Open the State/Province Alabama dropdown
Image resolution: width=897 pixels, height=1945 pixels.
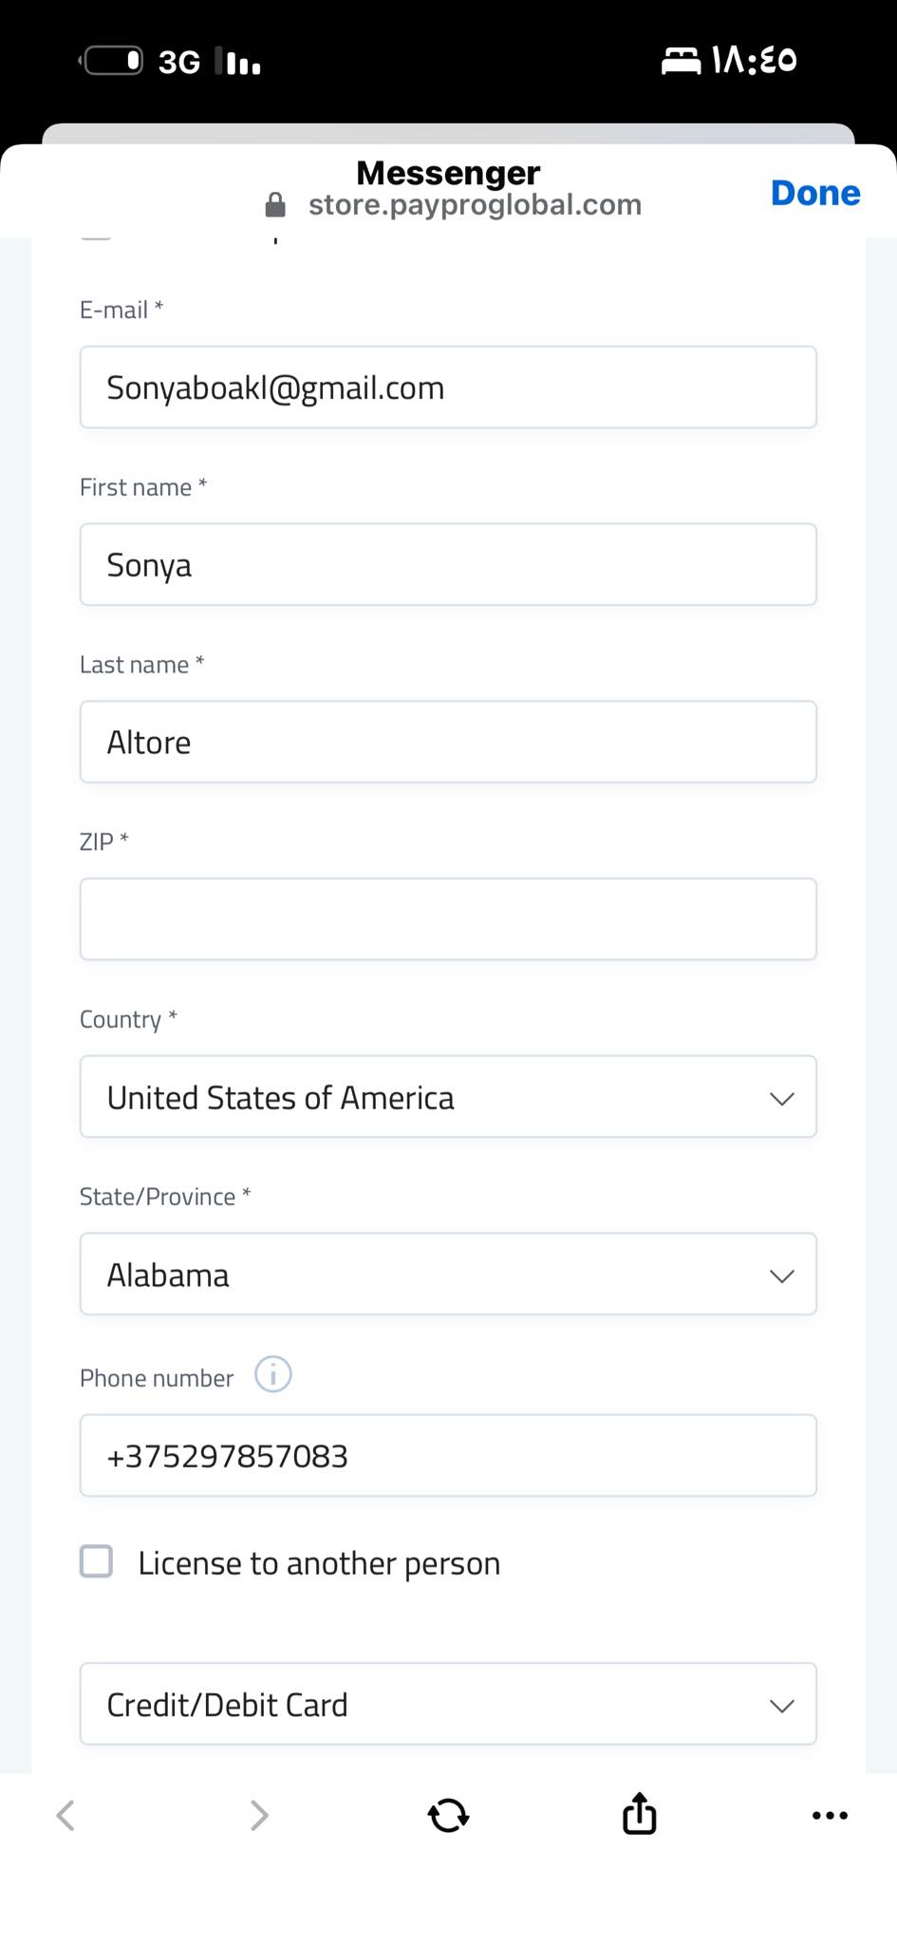coord(448,1275)
